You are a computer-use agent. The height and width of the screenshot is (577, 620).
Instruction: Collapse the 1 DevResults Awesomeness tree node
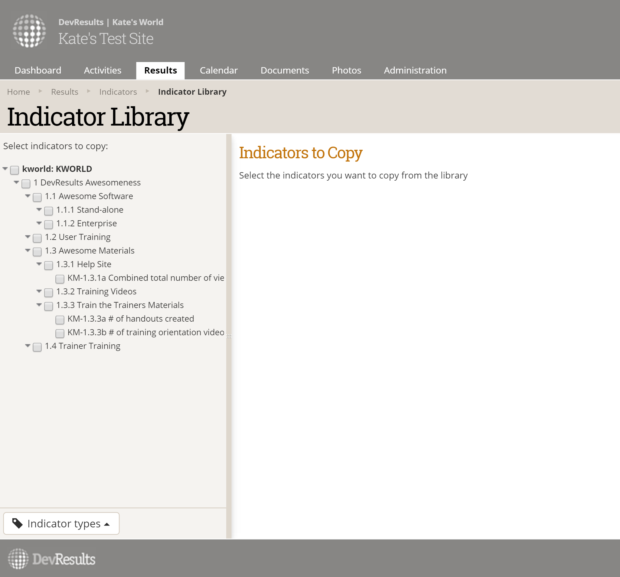coord(16,182)
